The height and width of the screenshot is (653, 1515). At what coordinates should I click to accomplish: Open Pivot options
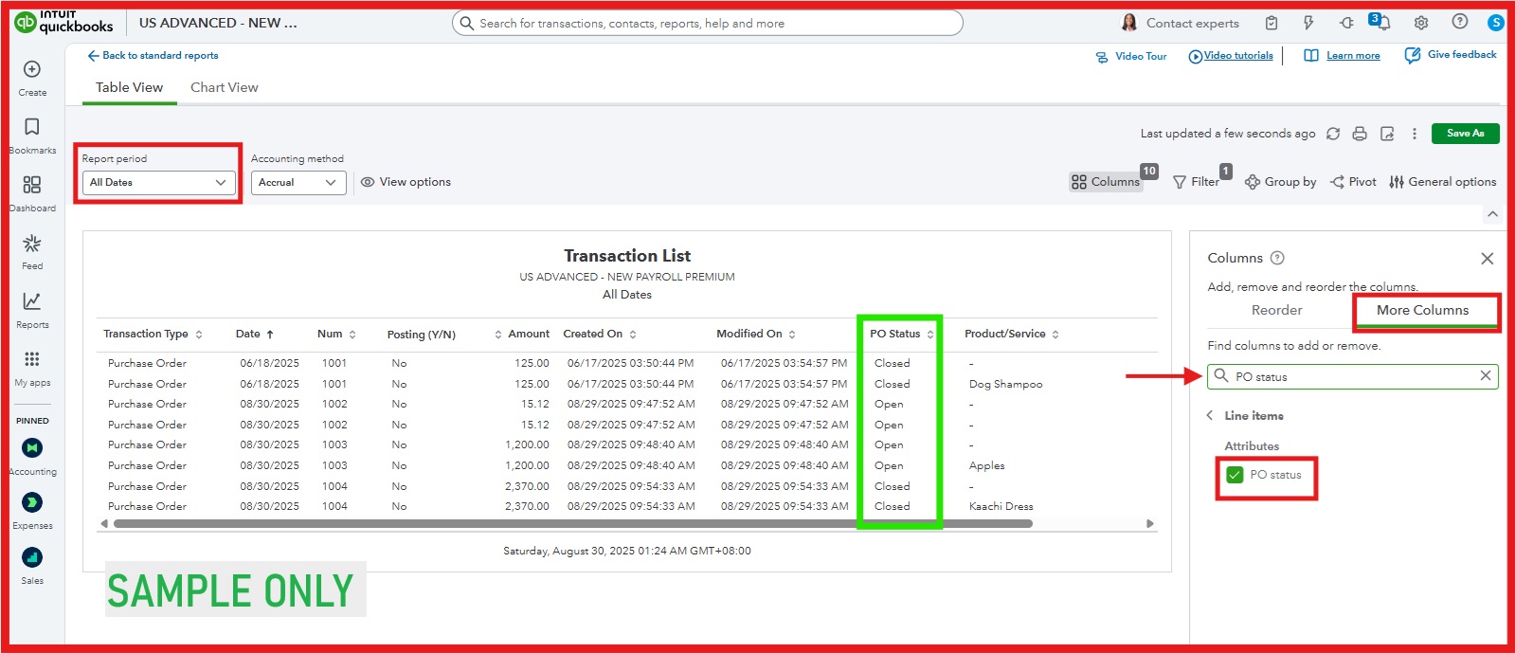pyautogui.click(x=1353, y=182)
